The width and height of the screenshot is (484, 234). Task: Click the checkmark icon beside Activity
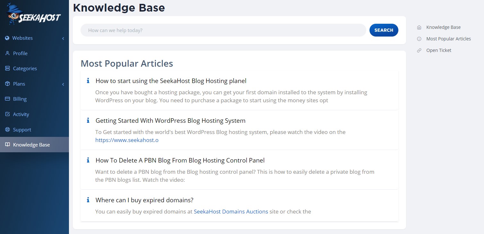click(7, 114)
